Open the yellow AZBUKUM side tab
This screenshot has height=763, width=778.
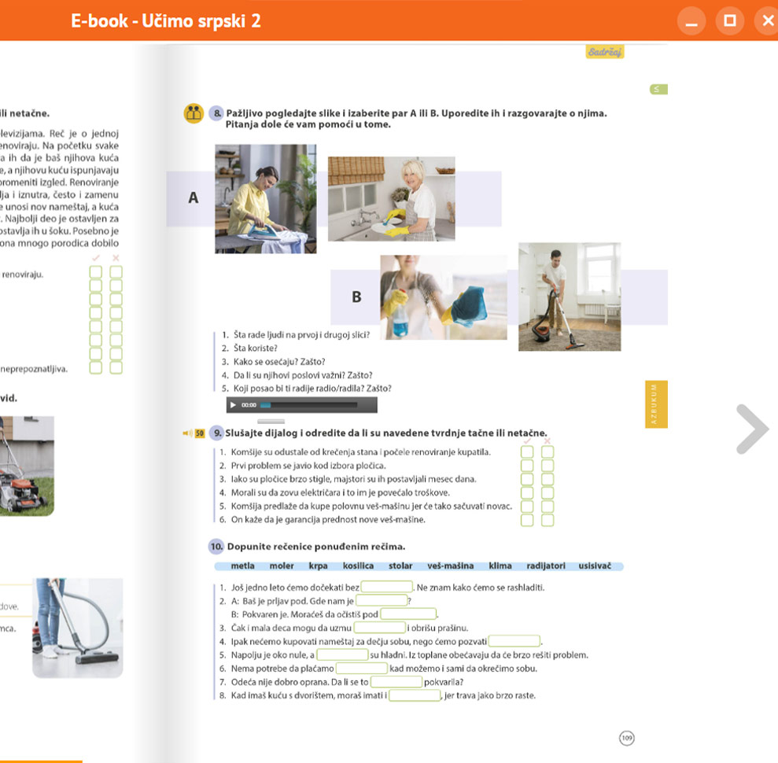[655, 404]
